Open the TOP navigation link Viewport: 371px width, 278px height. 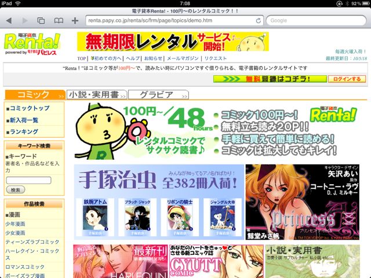point(81,58)
